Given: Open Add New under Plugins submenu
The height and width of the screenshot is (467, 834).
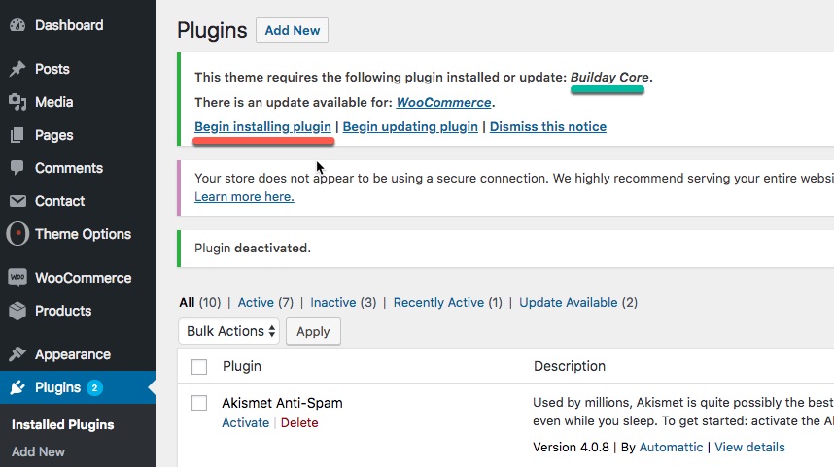Looking at the screenshot, I should pyautogui.click(x=38, y=451).
